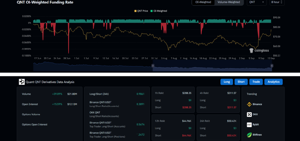Click the Open Interest value $12.13M
Screen dimensions: 300x141
(x=72, y=104)
